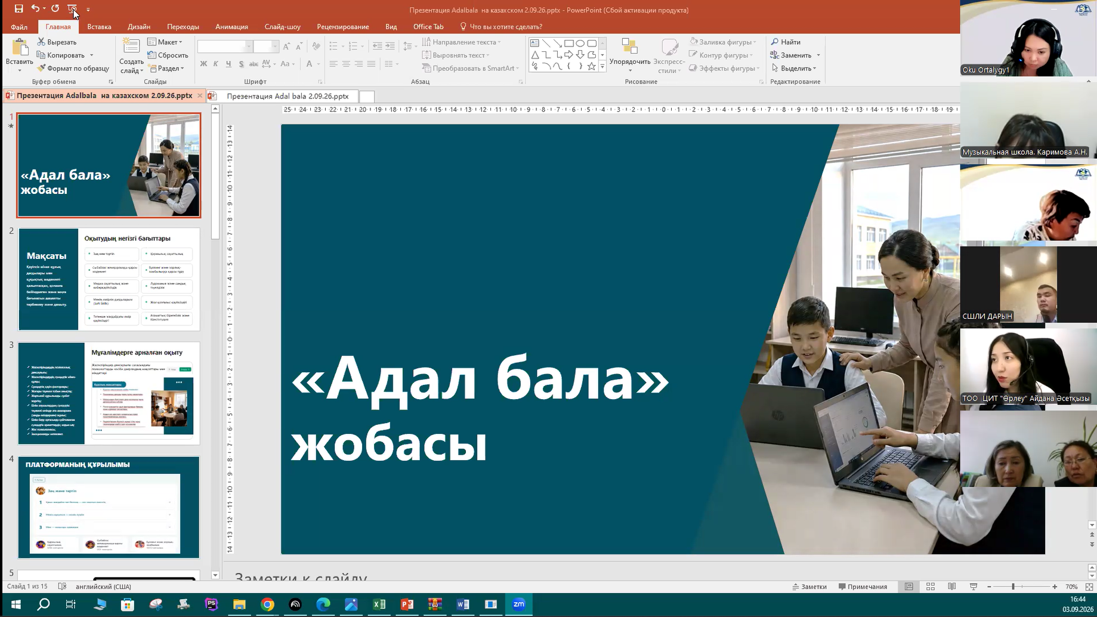Switch to Презентация Adal bala 2.09.26.pptx document tab
Screen dimensions: 1097x617
(x=283, y=96)
